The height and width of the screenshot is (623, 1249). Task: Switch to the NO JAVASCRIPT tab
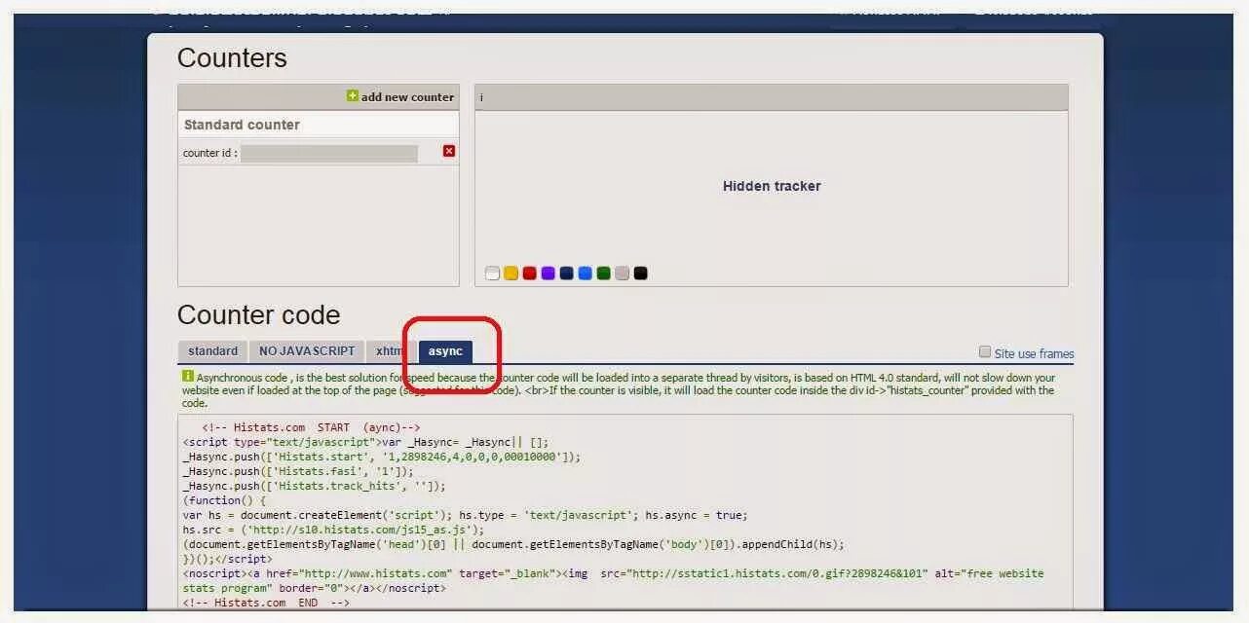pyautogui.click(x=307, y=351)
